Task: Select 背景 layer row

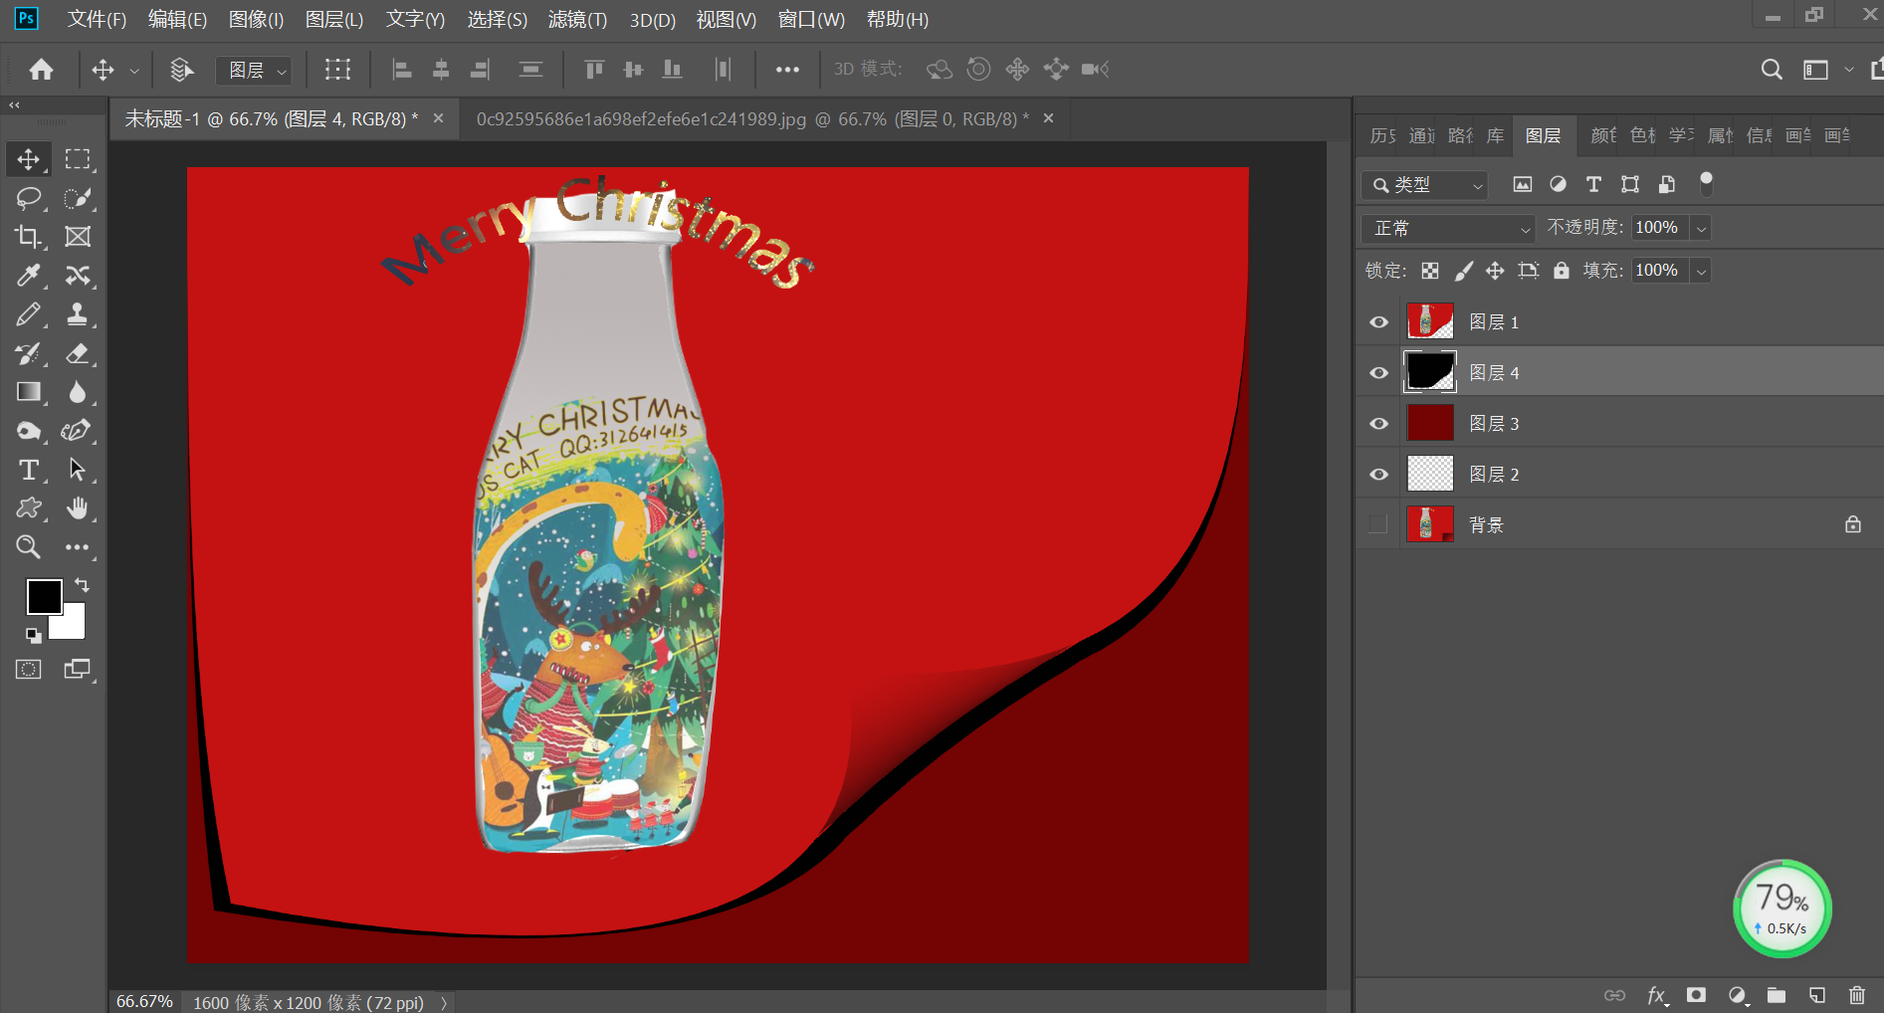Action: (x=1619, y=524)
